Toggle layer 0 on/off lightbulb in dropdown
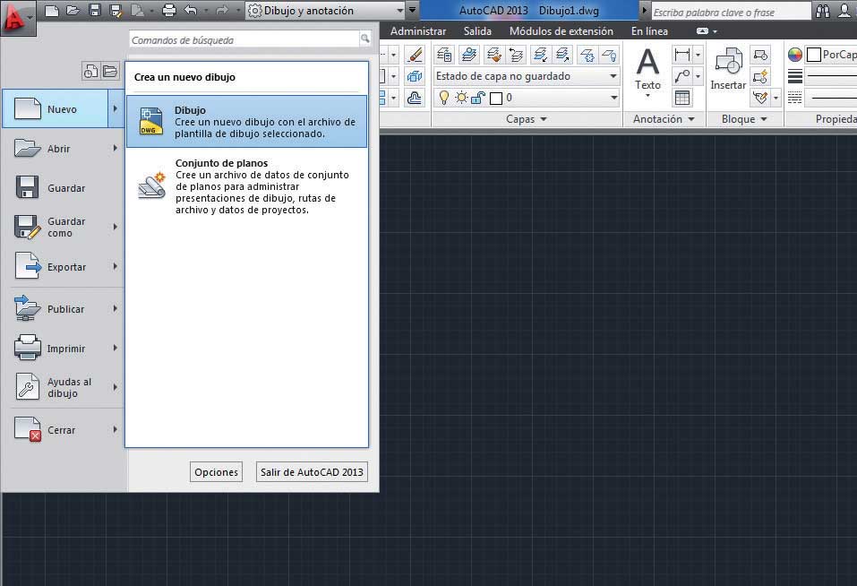 click(444, 98)
